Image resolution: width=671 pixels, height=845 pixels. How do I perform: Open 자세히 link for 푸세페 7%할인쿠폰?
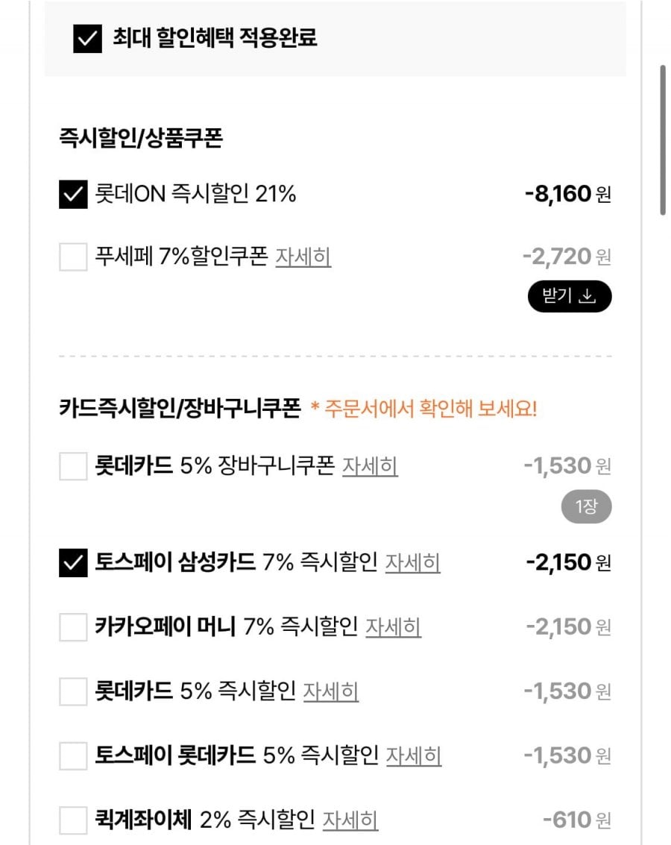tap(303, 257)
